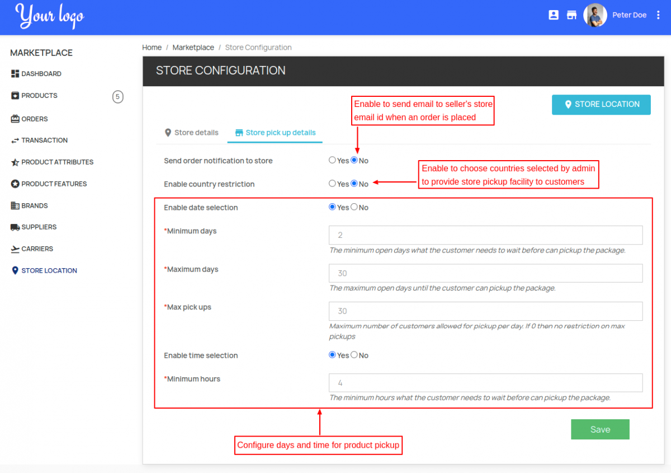
Task: Click the Products box icon
Action: (x=15, y=96)
